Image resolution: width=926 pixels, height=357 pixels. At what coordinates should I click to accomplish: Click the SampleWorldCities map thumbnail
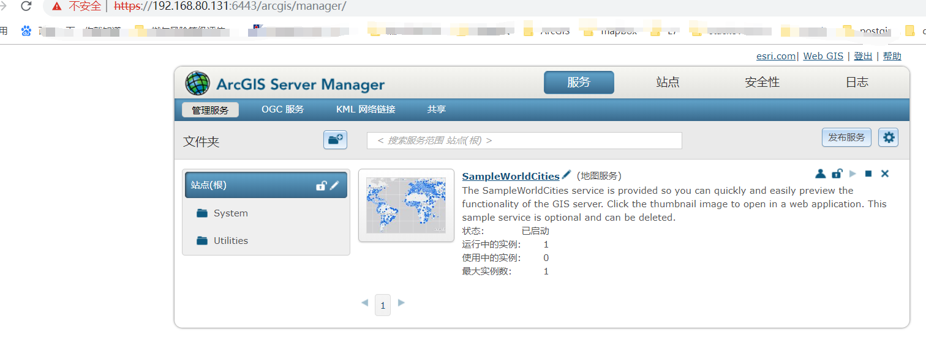[406, 205]
